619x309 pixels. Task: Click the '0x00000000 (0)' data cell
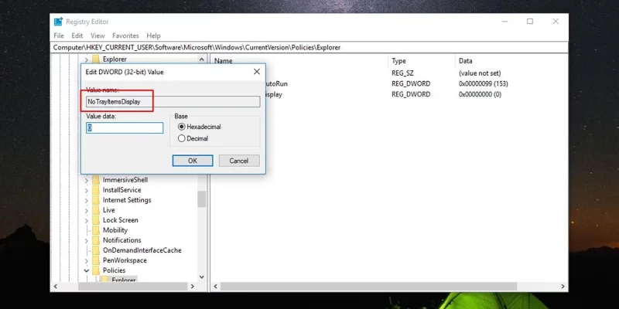[x=480, y=94]
